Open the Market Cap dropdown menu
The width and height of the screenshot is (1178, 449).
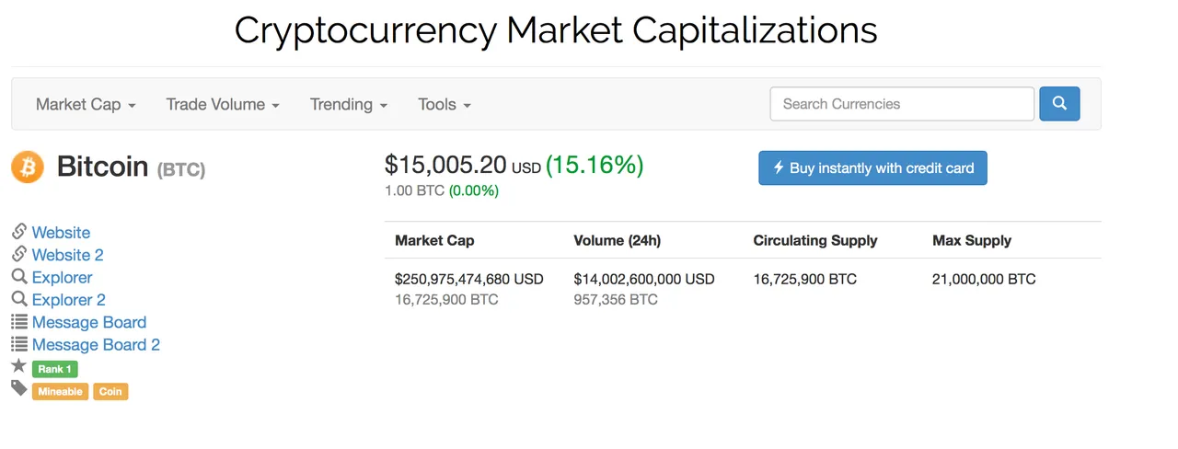(x=86, y=104)
